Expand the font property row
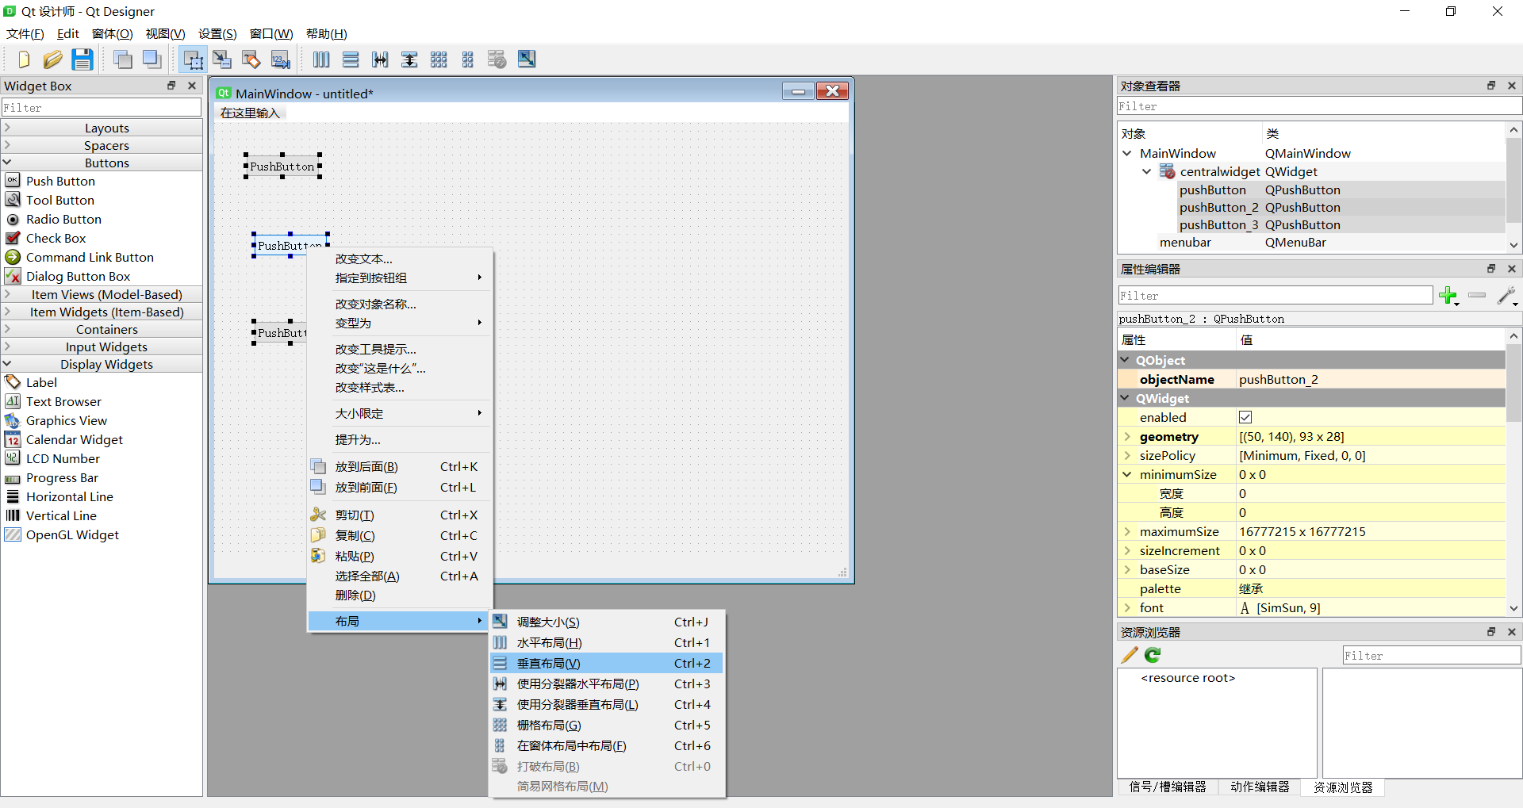 point(1126,607)
